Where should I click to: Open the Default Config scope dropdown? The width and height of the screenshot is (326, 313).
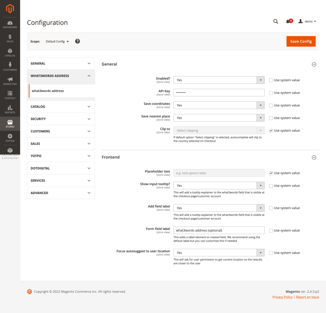57,42
